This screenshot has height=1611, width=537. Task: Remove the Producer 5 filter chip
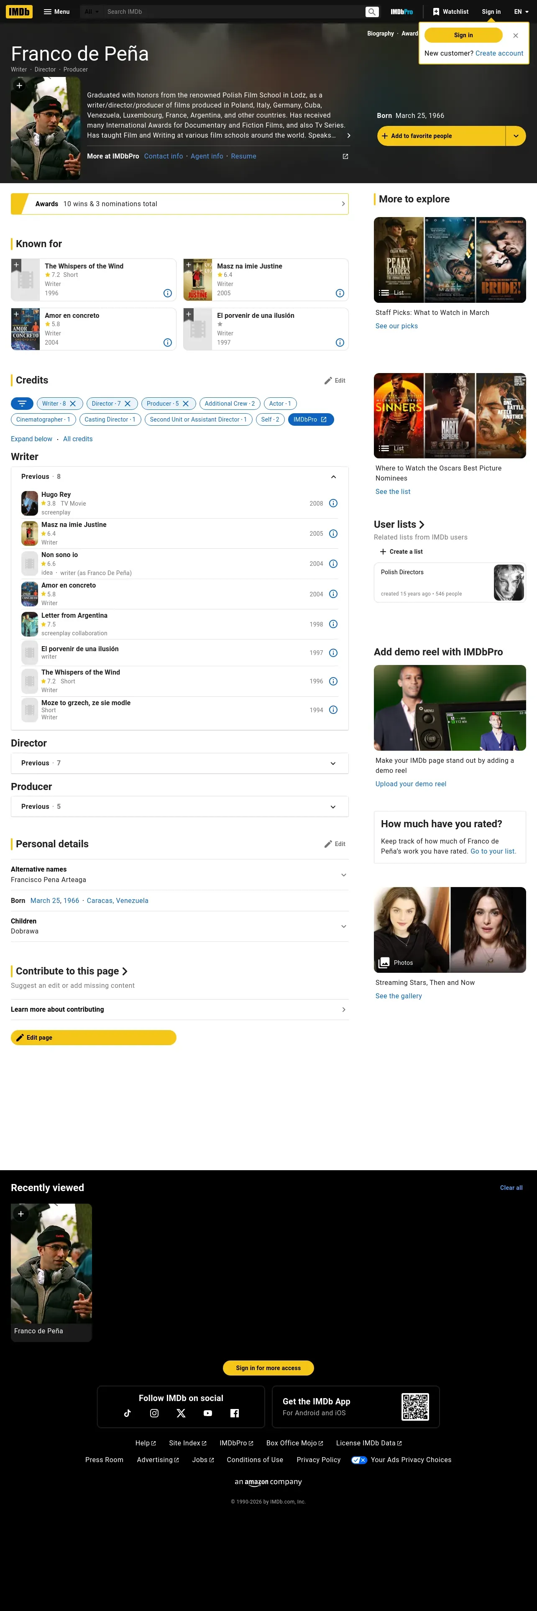(x=186, y=403)
